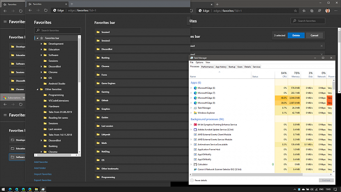
Task: Tick Development checkbox in bottom-left Edge window
Action: tap(13, 140)
